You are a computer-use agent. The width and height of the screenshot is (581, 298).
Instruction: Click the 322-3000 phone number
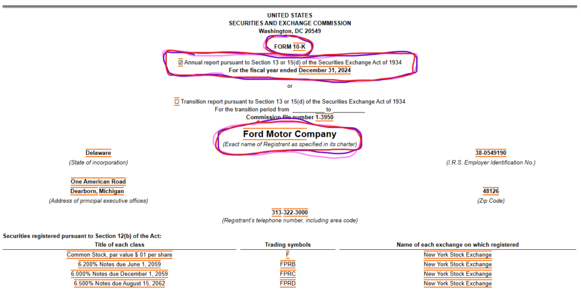(296, 213)
